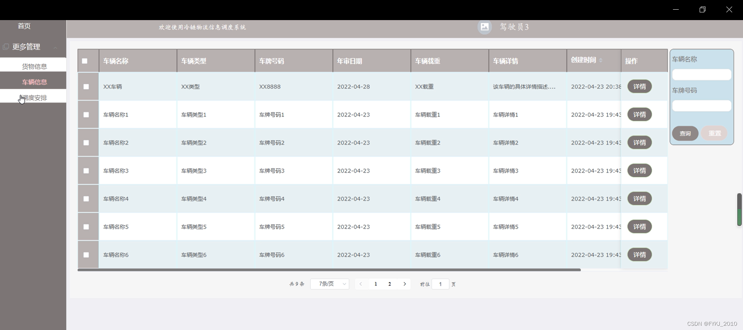The width and height of the screenshot is (743, 330).
Task: Check the 车辆名称2 row checkbox
Action: [x=86, y=143]
